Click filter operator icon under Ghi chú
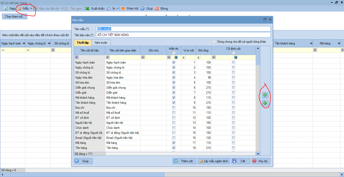Image resolution: width=344 pixels, height=177 pixels. (143, 57)
